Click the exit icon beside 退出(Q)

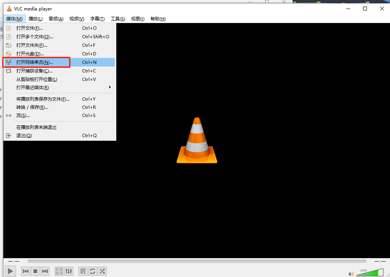coord(9,135)
